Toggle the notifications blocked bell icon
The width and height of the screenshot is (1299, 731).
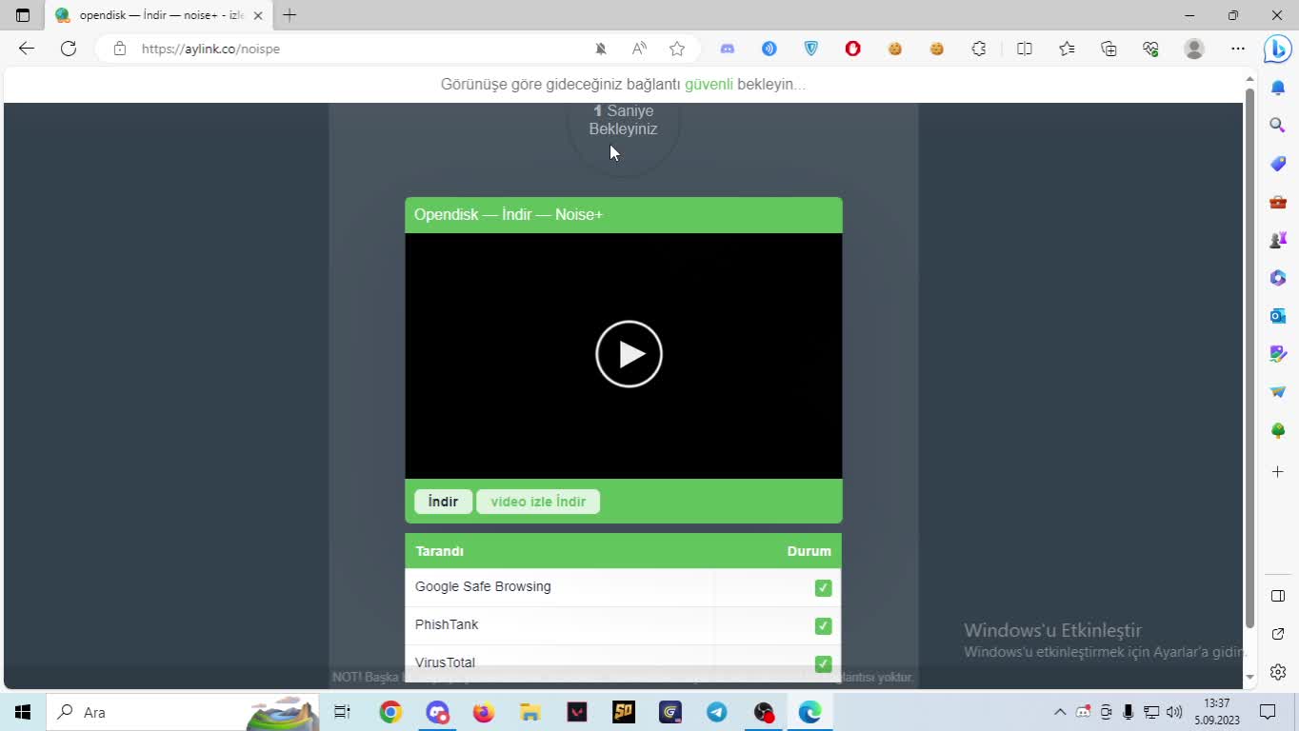pyautogui.click(x=601, y=49)
